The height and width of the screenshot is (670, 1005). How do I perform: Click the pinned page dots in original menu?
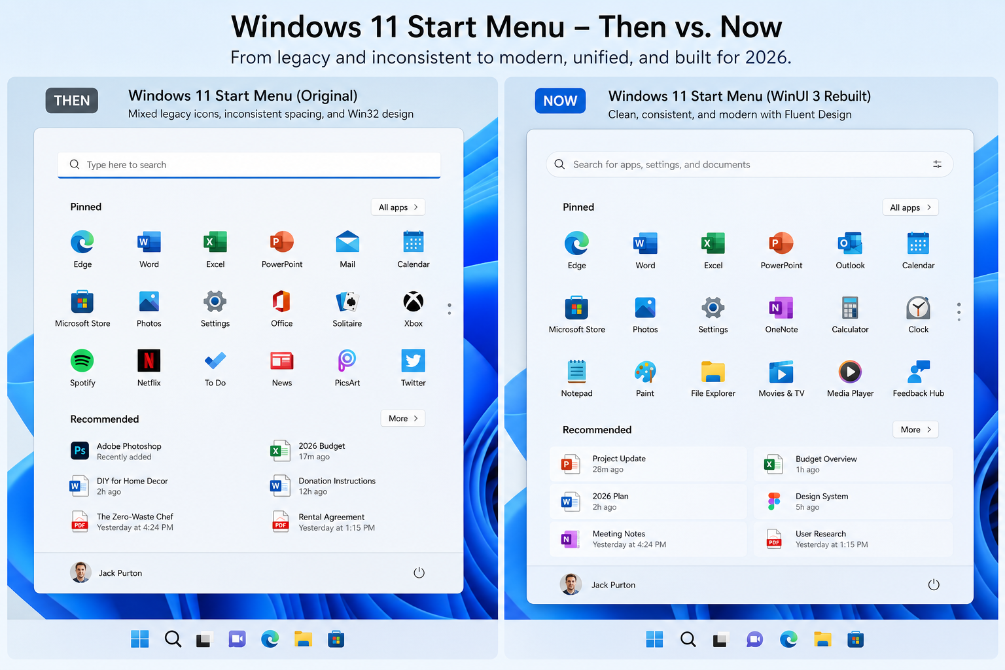tap(450, 309)
